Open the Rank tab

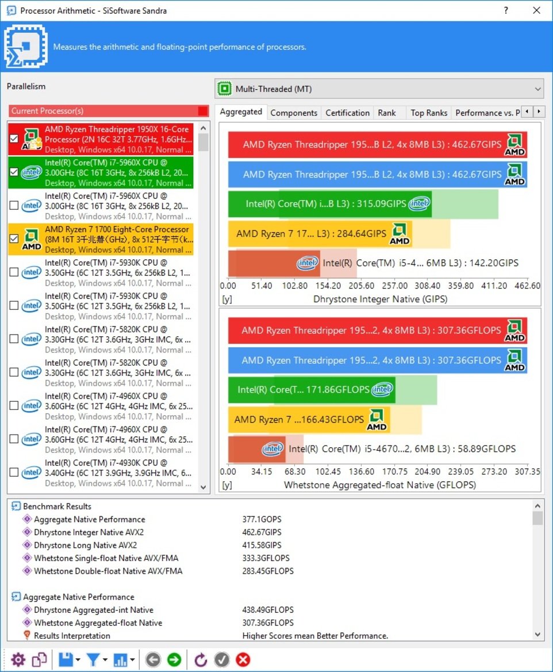point(387,113)
